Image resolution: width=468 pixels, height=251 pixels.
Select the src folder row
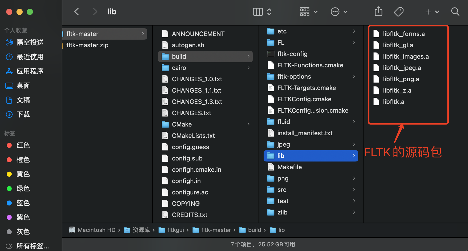[311, 190]
